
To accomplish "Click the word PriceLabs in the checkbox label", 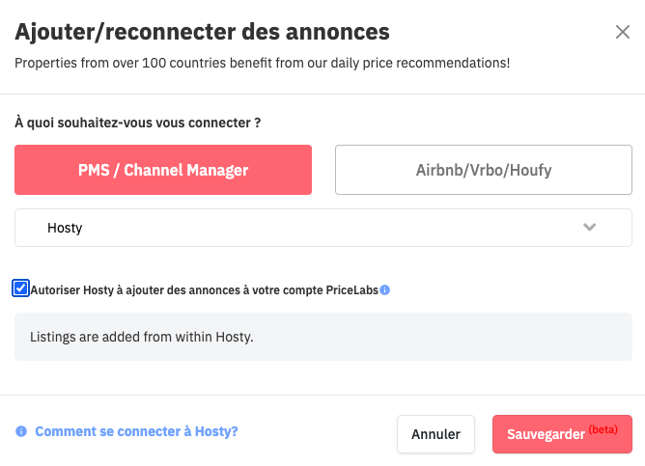I will click(x=352, y=289).
